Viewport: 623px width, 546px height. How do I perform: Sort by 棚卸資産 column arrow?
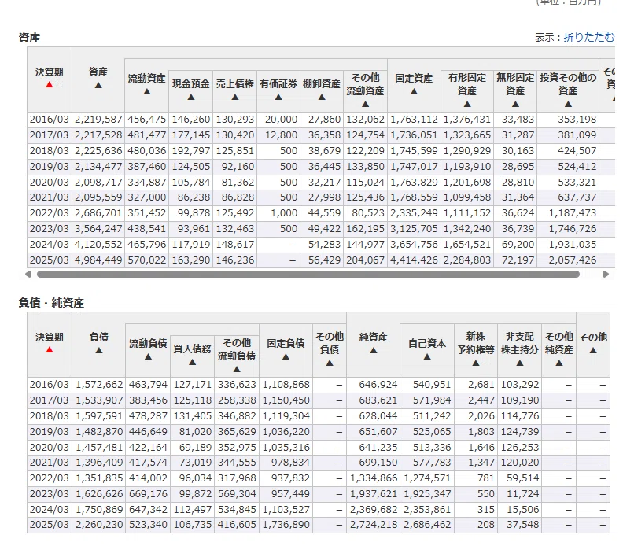[x=322, y=97]
